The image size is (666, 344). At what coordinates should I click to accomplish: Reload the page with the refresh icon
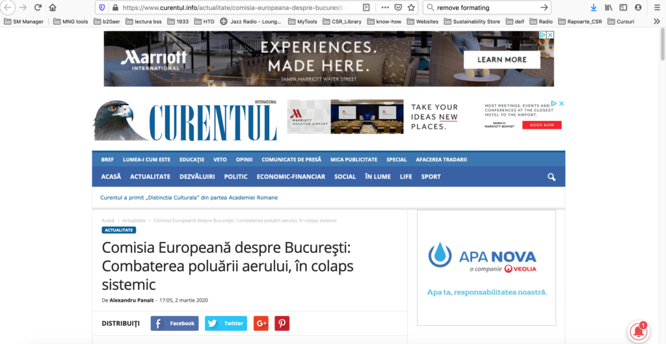pyautogui.click(x=38, y=7)
